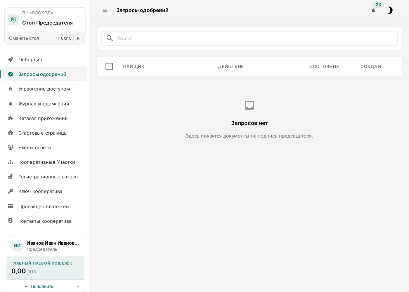
Task: Click Сменить стол Ctrl K button
Action: pos(45,38)
